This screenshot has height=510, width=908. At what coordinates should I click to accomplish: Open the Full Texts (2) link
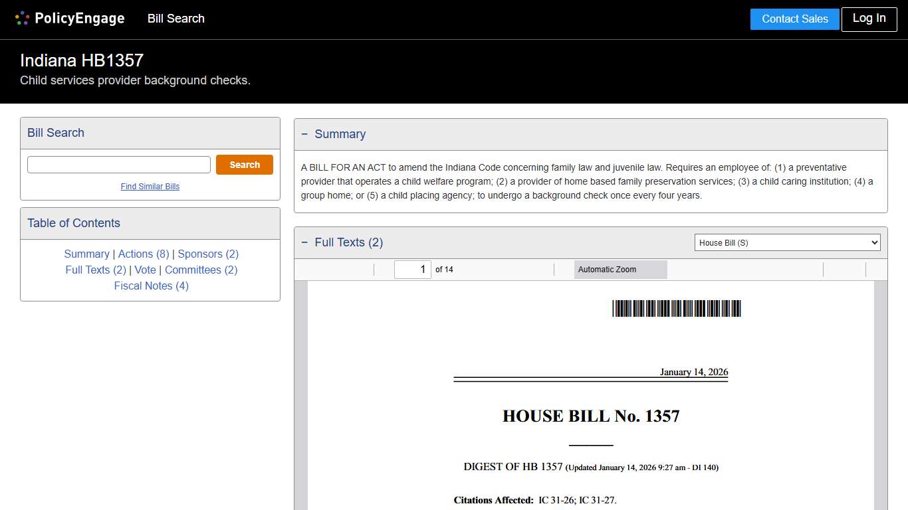coord(95,270)
